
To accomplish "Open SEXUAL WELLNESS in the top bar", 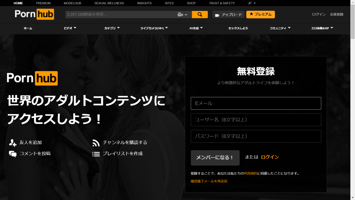I will [x=109, y=3].
